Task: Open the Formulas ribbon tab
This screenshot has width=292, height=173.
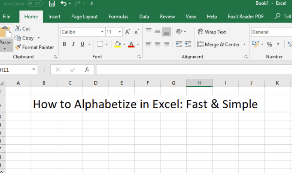Action: coord(118,17)
